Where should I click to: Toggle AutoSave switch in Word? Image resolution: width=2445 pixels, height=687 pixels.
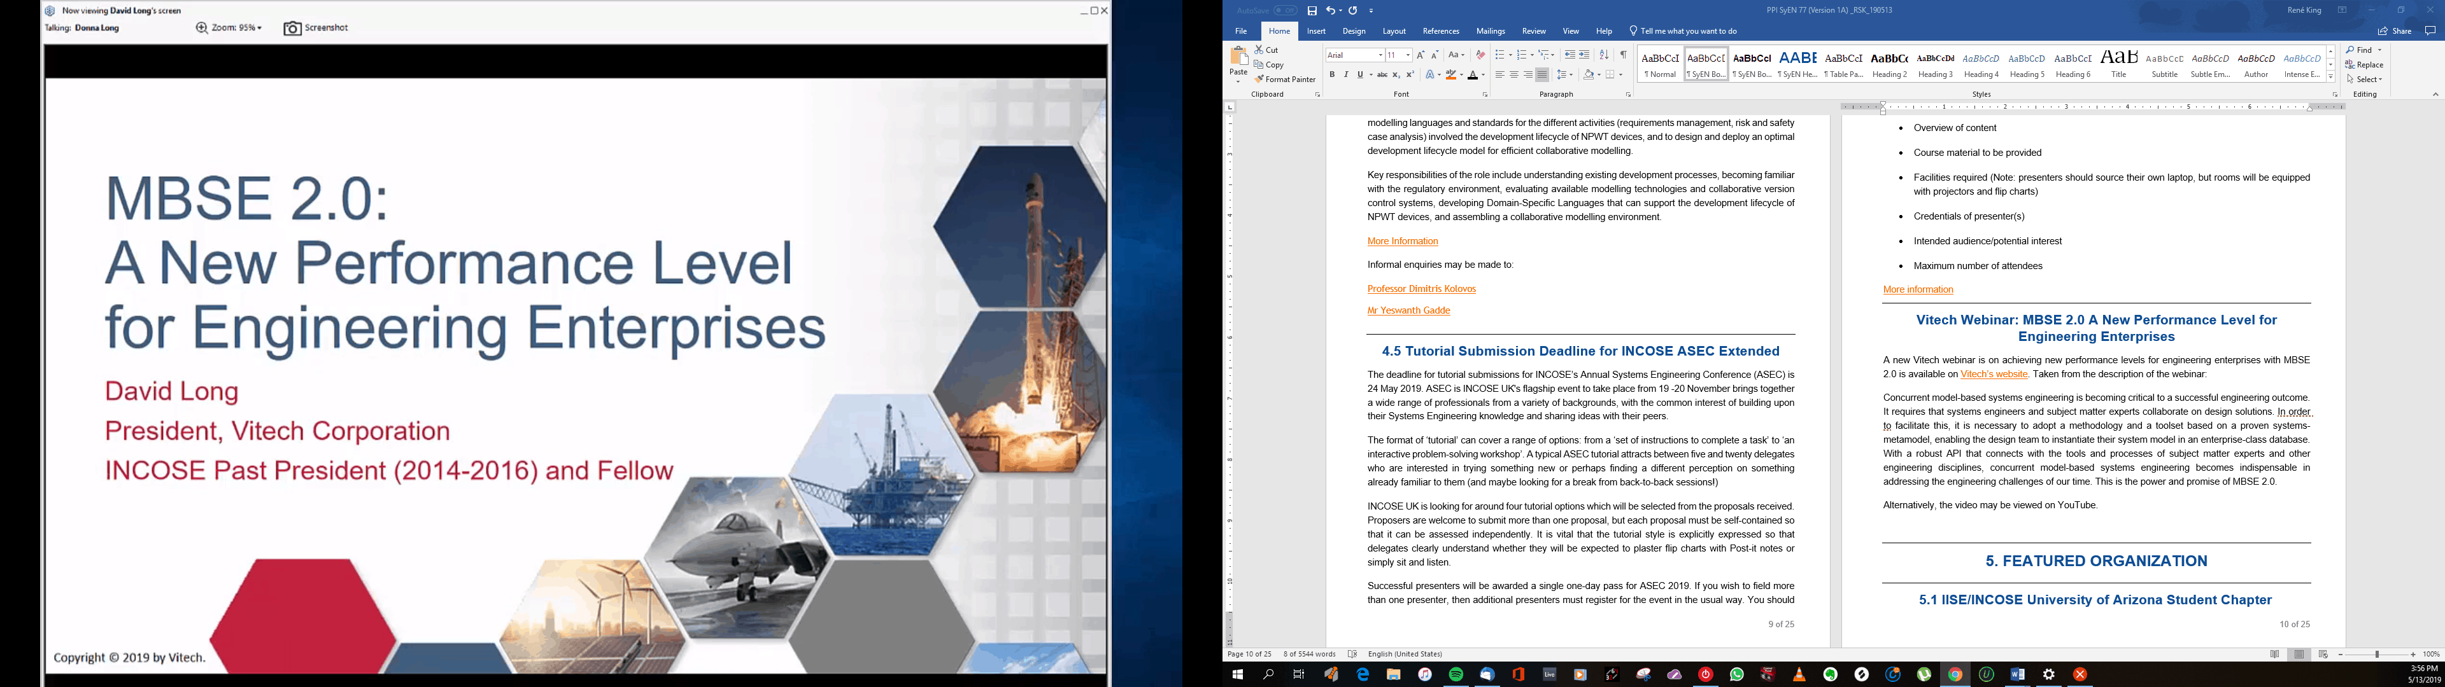(1285, 10)
